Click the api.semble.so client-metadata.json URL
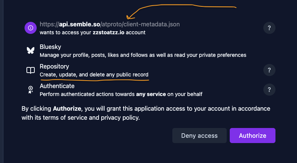The height and width of the screenshot is (163, 297). tap(110, 24)
